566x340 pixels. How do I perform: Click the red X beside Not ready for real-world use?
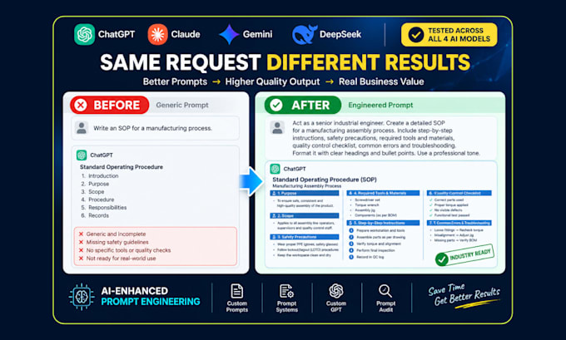coord(81,259)
